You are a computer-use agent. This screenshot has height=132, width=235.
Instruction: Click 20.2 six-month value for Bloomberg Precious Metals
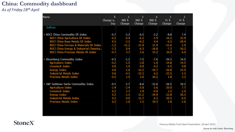155,77
